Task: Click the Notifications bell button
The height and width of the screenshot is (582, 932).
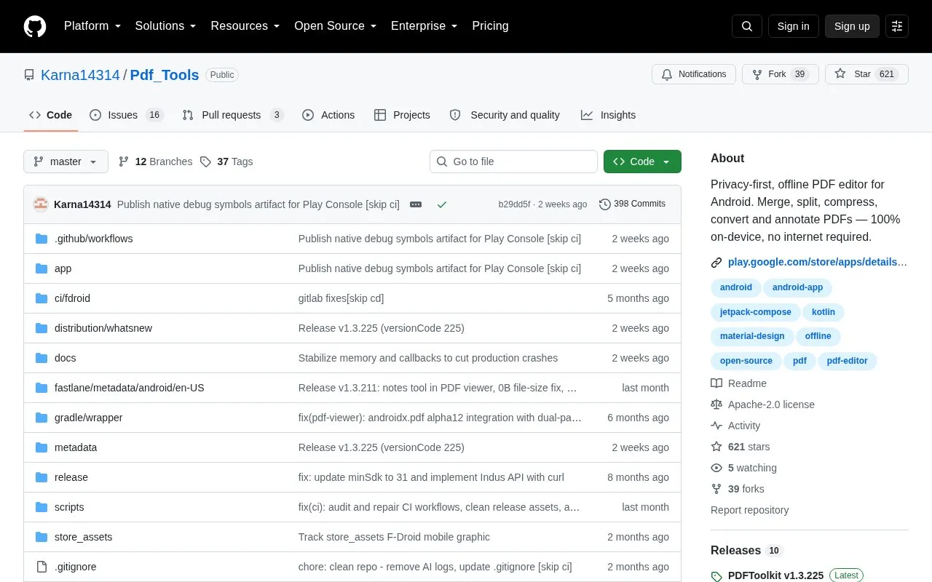Action: (x=694, y=74)
